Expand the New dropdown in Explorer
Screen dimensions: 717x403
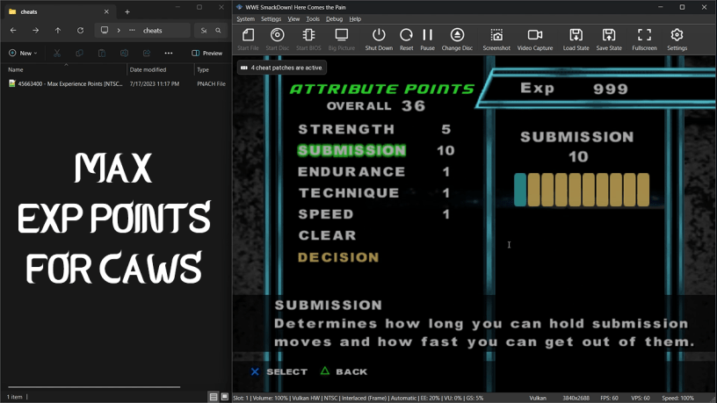(25, 53)
